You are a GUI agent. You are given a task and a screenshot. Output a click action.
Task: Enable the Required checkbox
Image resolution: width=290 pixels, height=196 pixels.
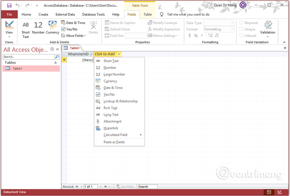[x=241, y=23]
